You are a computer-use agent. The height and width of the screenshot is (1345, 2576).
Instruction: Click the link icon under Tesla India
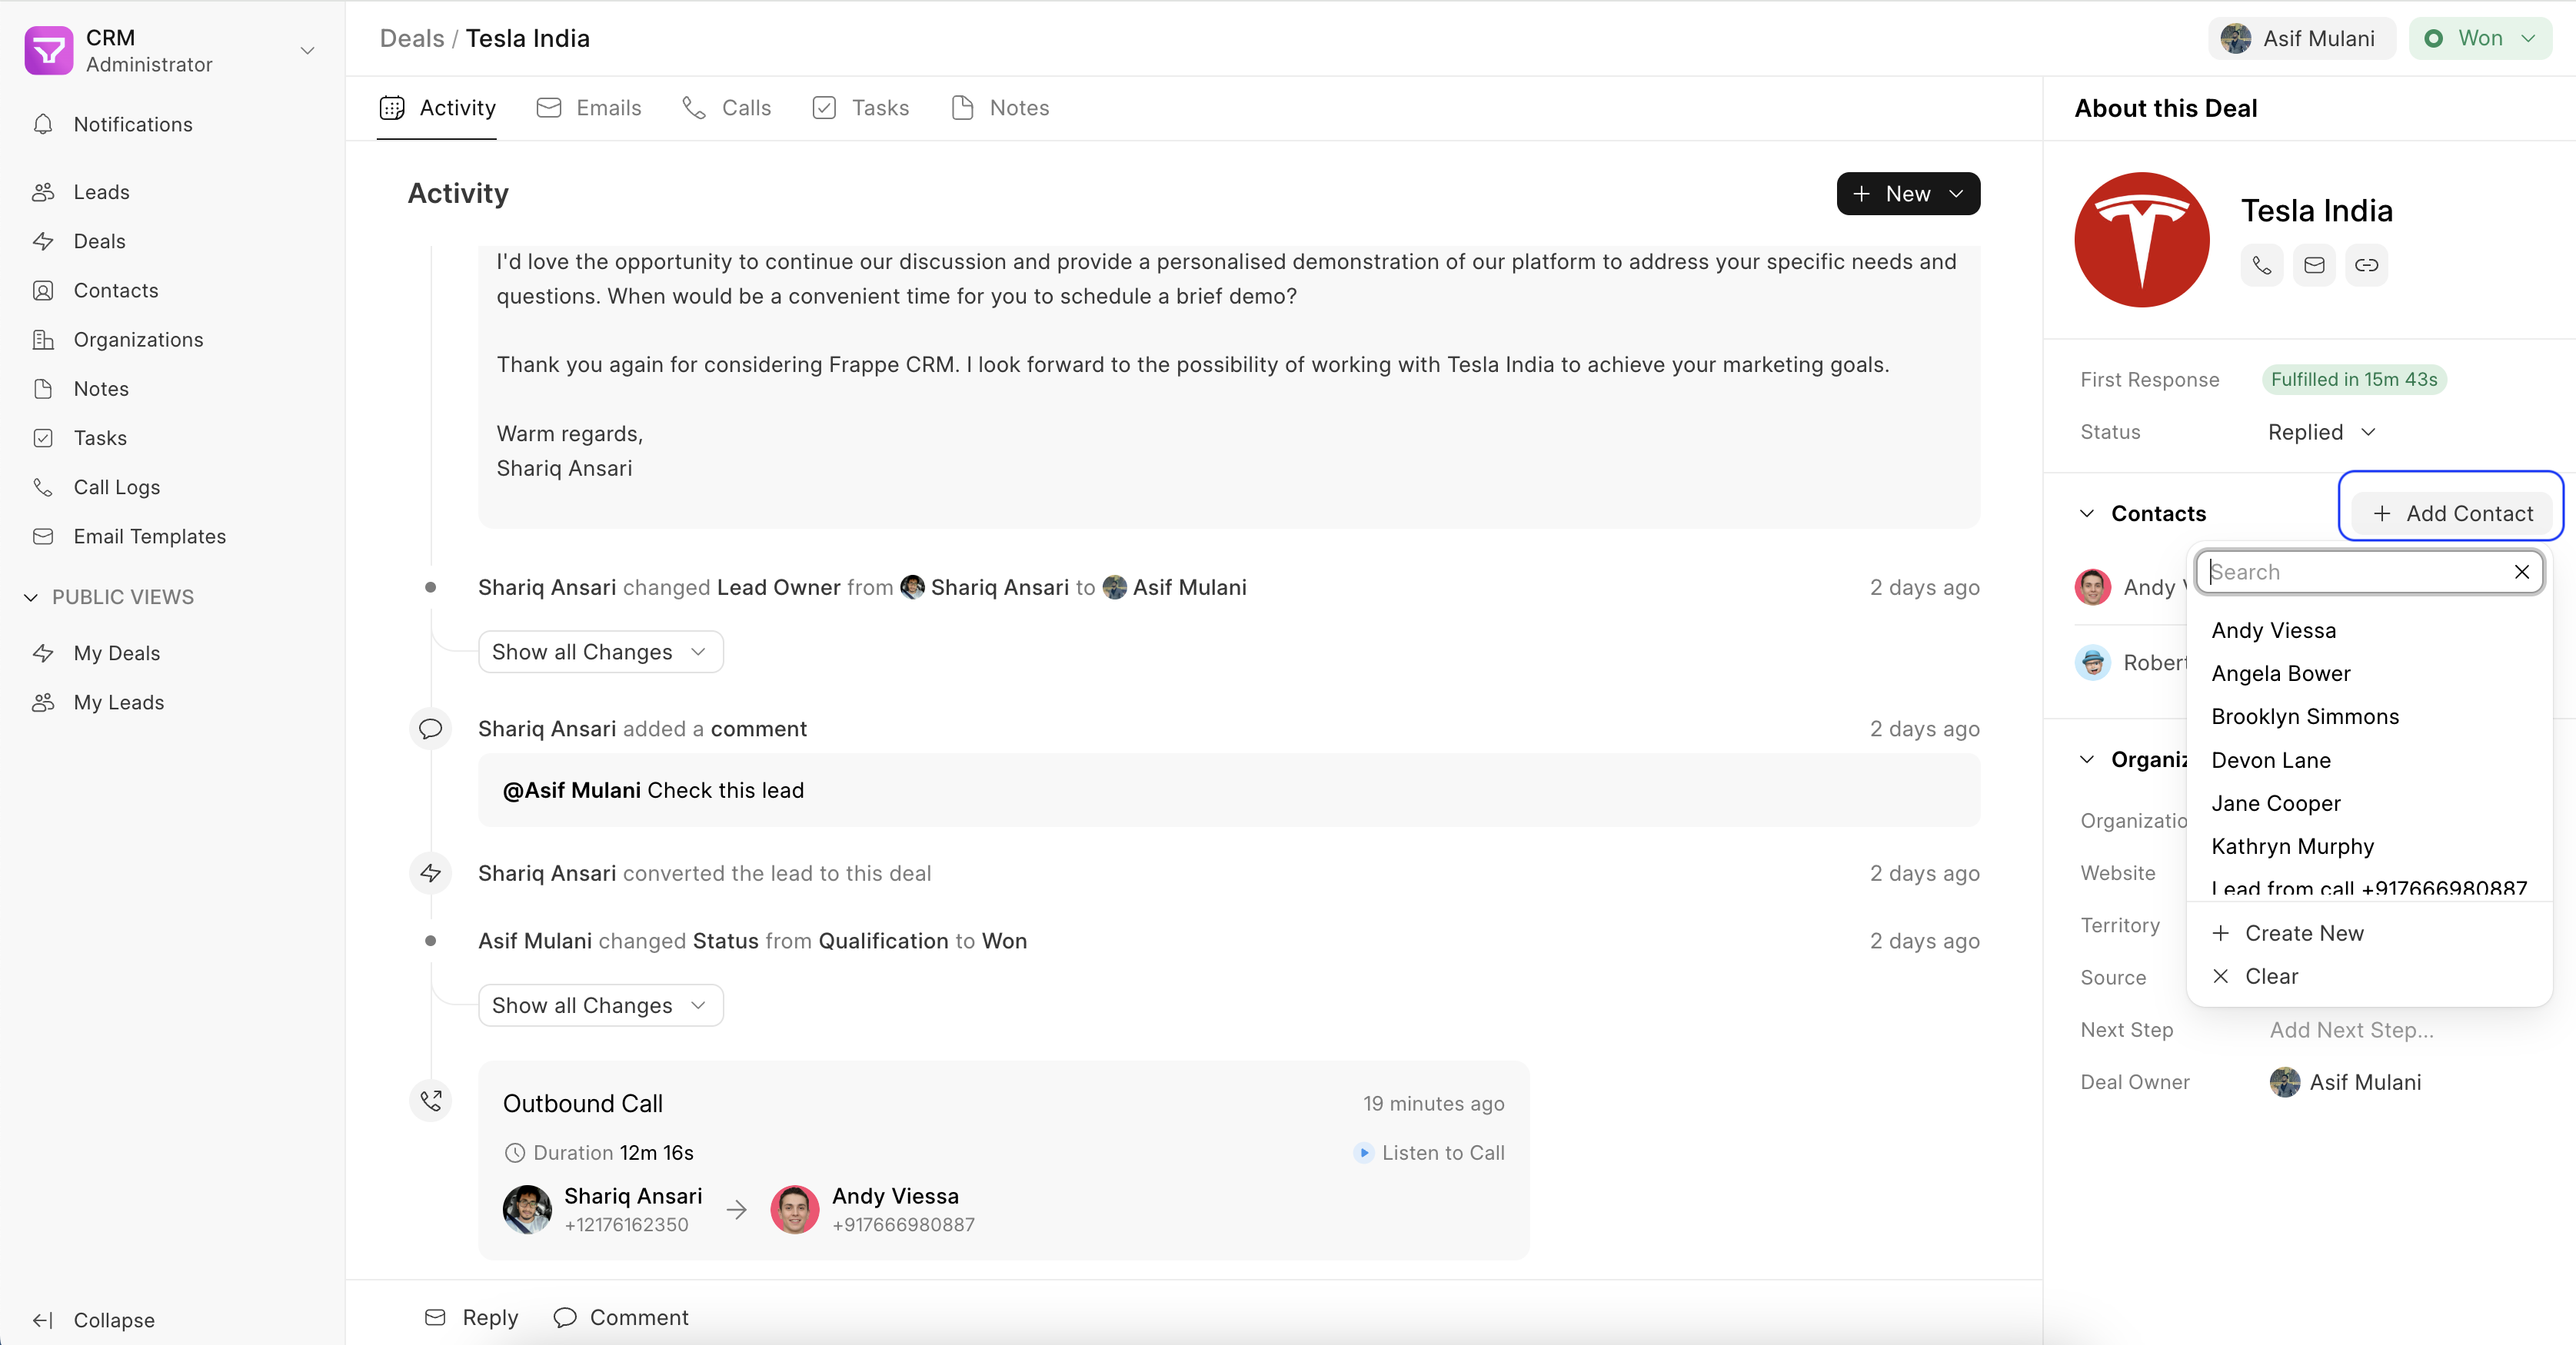tap(2365, 265)
